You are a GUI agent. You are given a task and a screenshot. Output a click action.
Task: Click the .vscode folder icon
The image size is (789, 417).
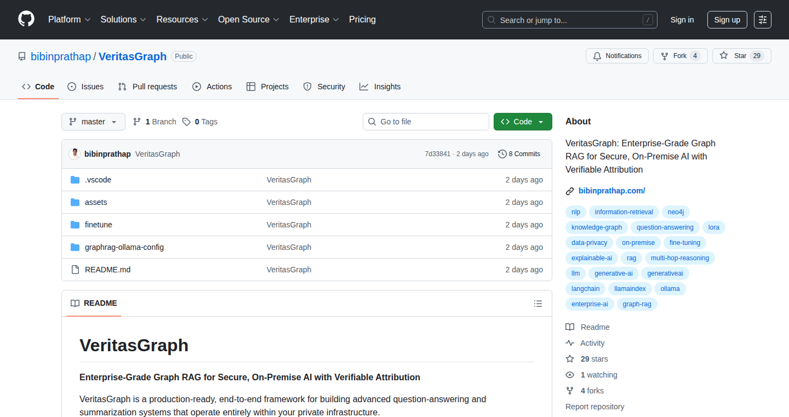[75, 180]
